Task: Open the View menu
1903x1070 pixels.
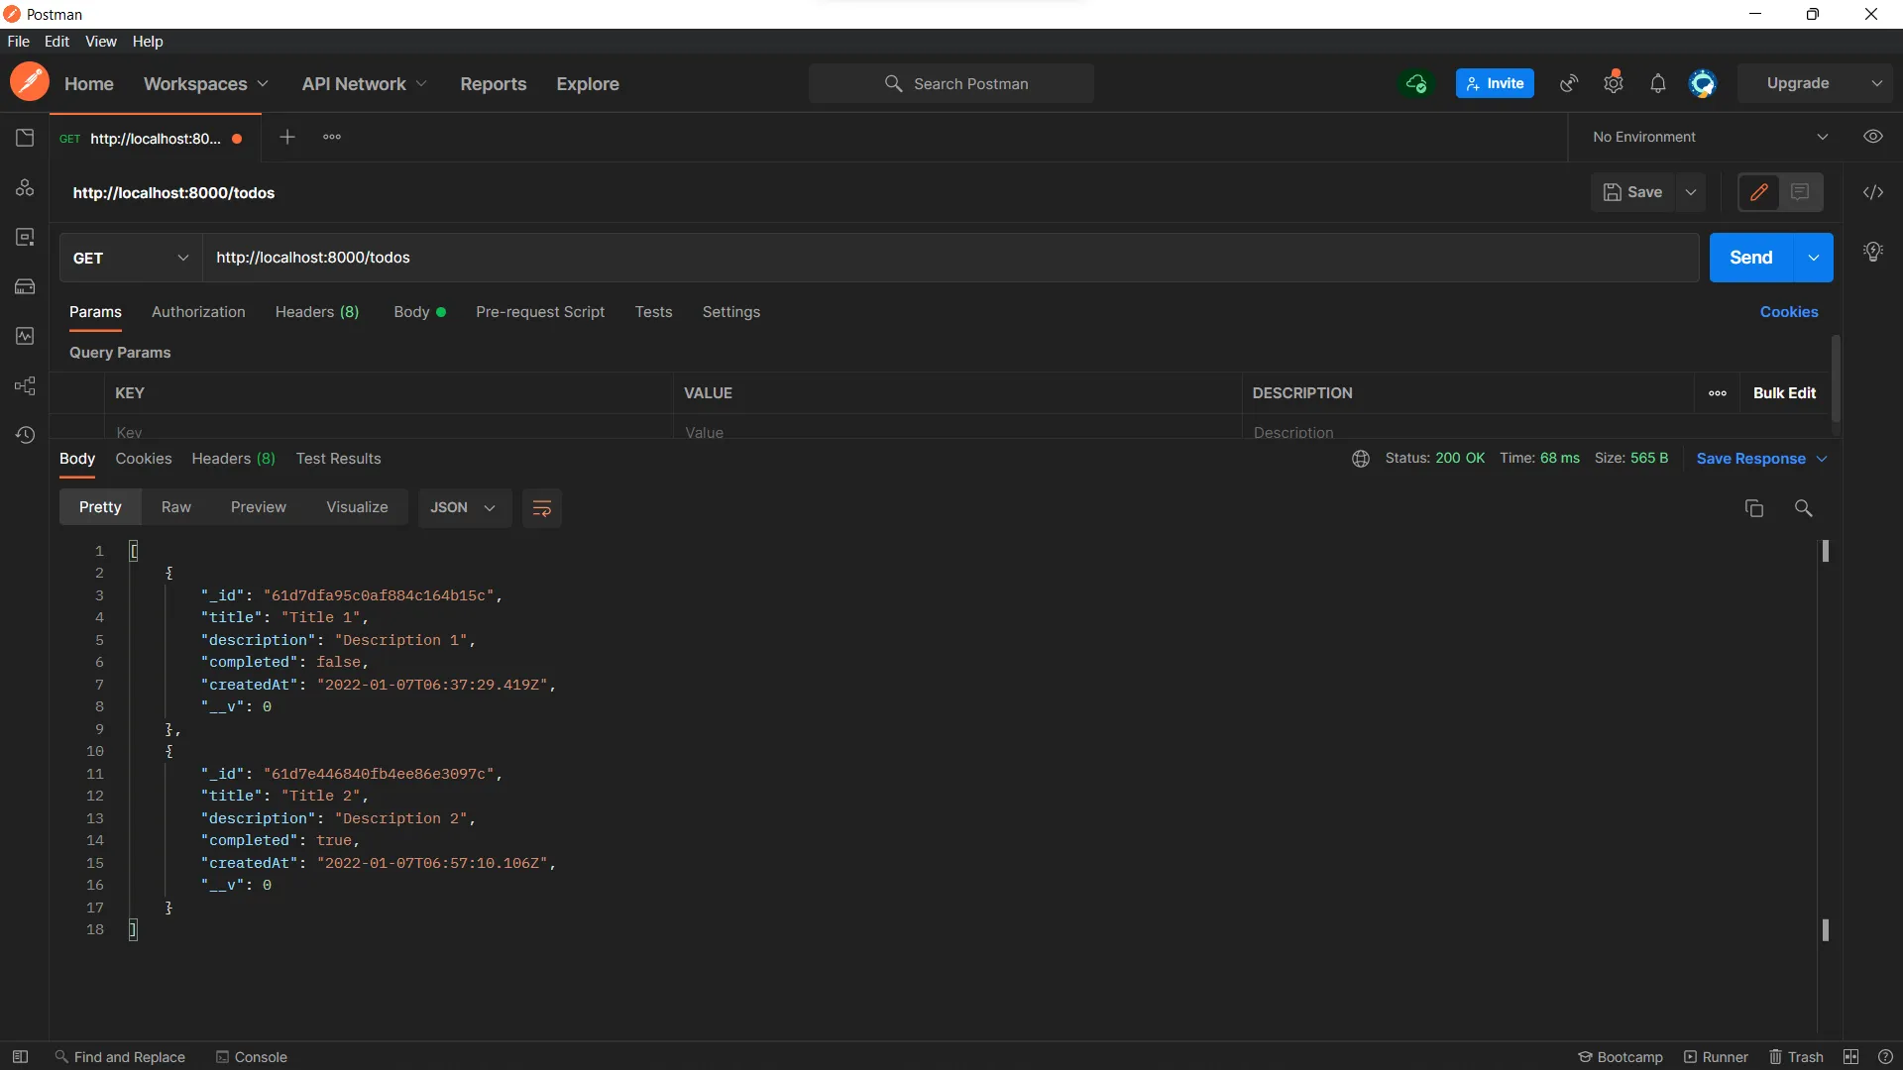Action: (101, 42)
